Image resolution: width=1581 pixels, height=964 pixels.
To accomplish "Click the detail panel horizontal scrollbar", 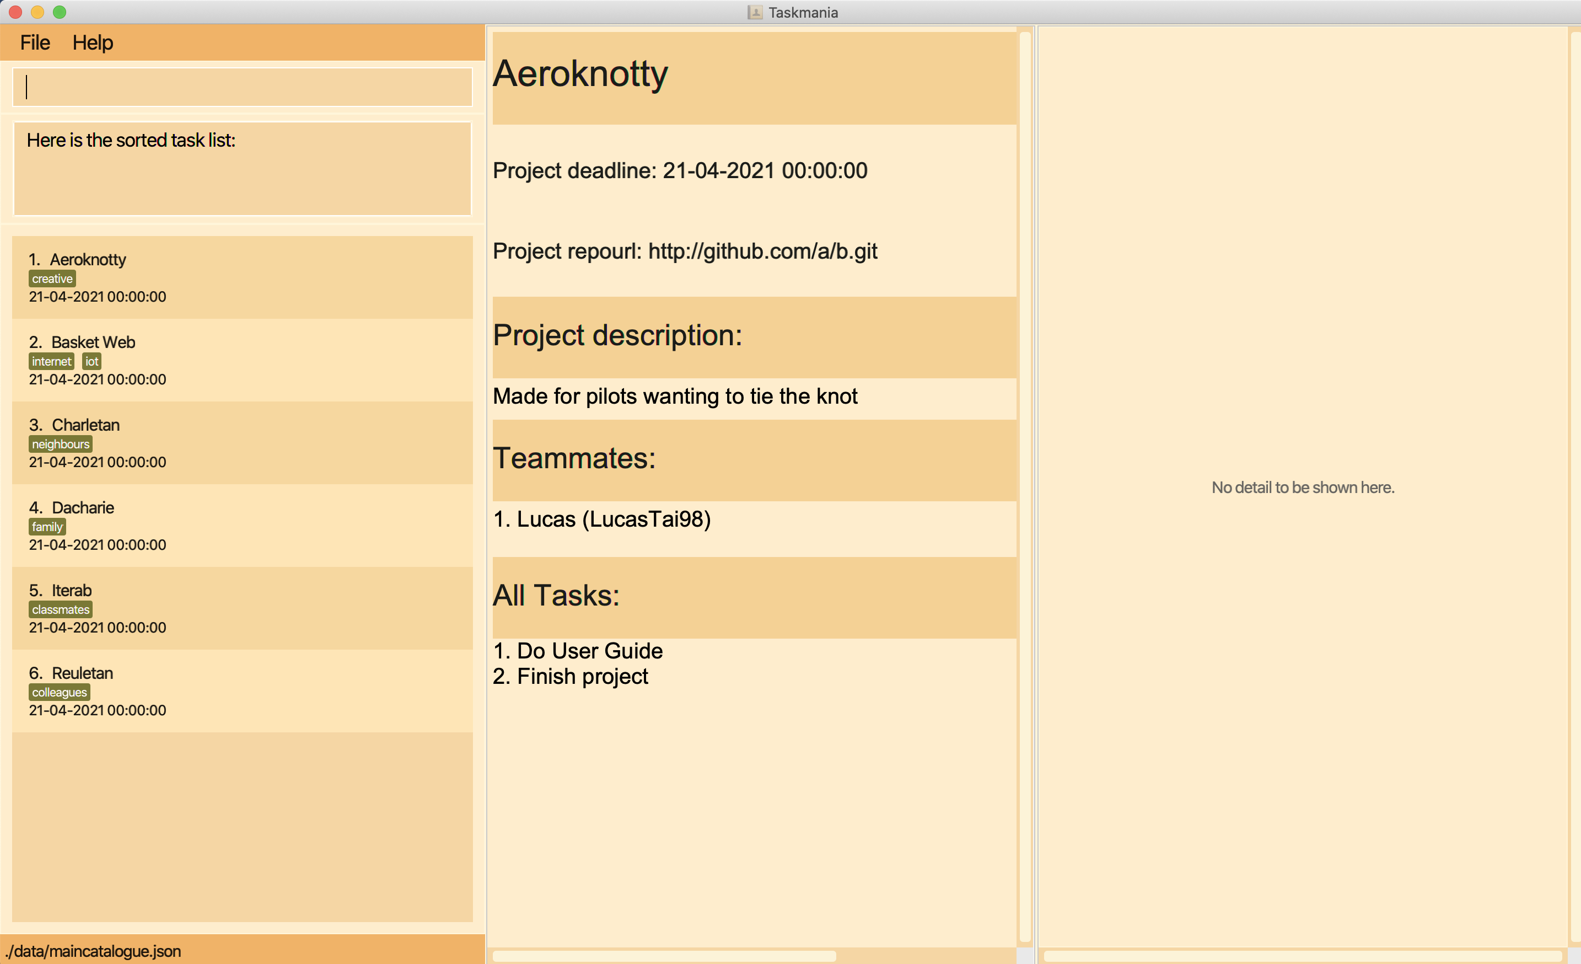I will [x=1303, y=956].
